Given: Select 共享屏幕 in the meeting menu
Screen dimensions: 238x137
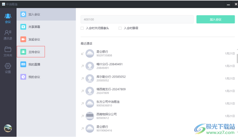Looking at the screenshot, I should [46, 27].
